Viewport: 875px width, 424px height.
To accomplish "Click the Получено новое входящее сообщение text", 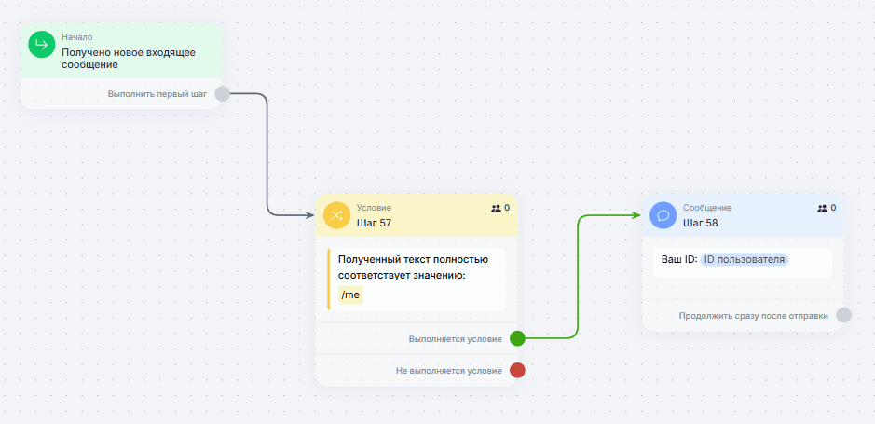I will [129, 59].
